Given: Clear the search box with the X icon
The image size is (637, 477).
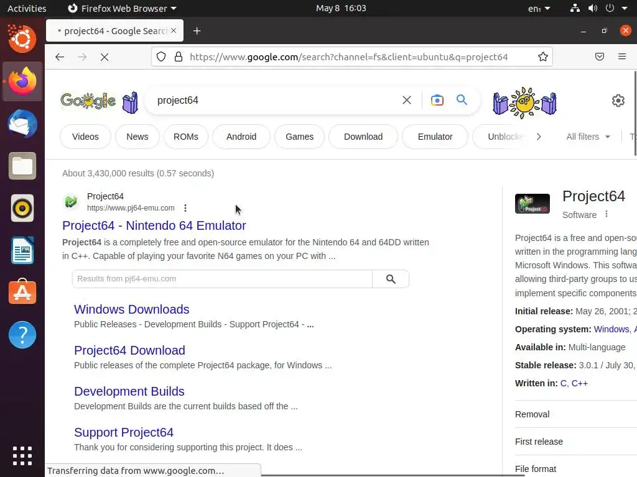Looking at the screenshot, I should click(x=407, y=100).
